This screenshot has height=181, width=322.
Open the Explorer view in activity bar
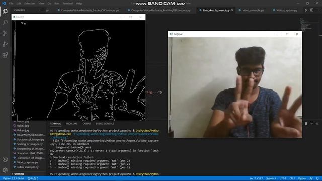point(5,11)
